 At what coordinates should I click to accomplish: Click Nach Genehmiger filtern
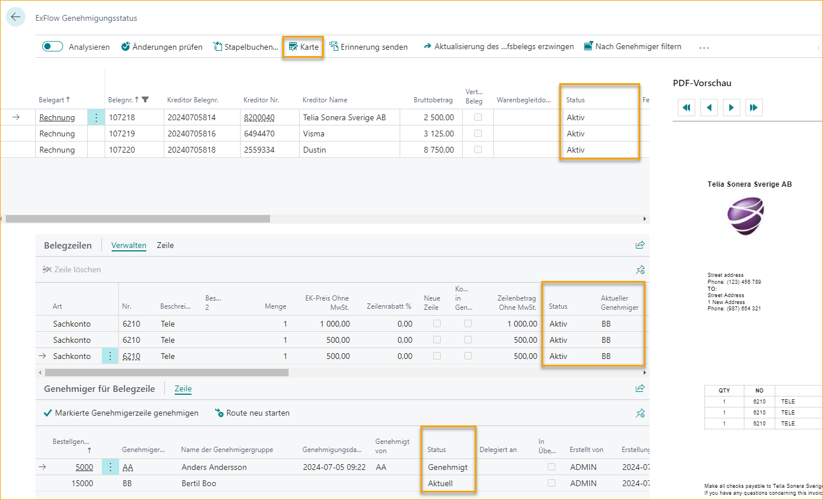tap(632, 47)
